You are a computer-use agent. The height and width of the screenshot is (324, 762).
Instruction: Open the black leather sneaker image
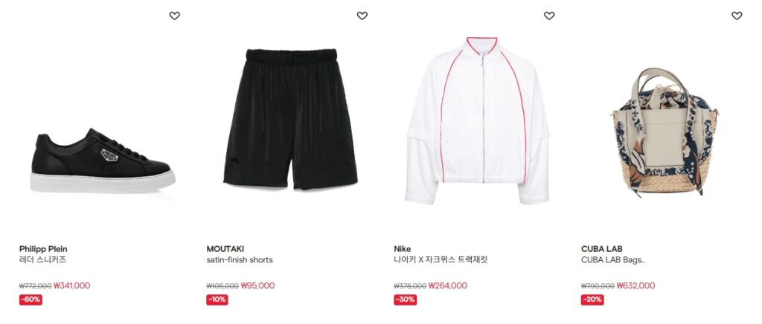click(x=103, y=161)
